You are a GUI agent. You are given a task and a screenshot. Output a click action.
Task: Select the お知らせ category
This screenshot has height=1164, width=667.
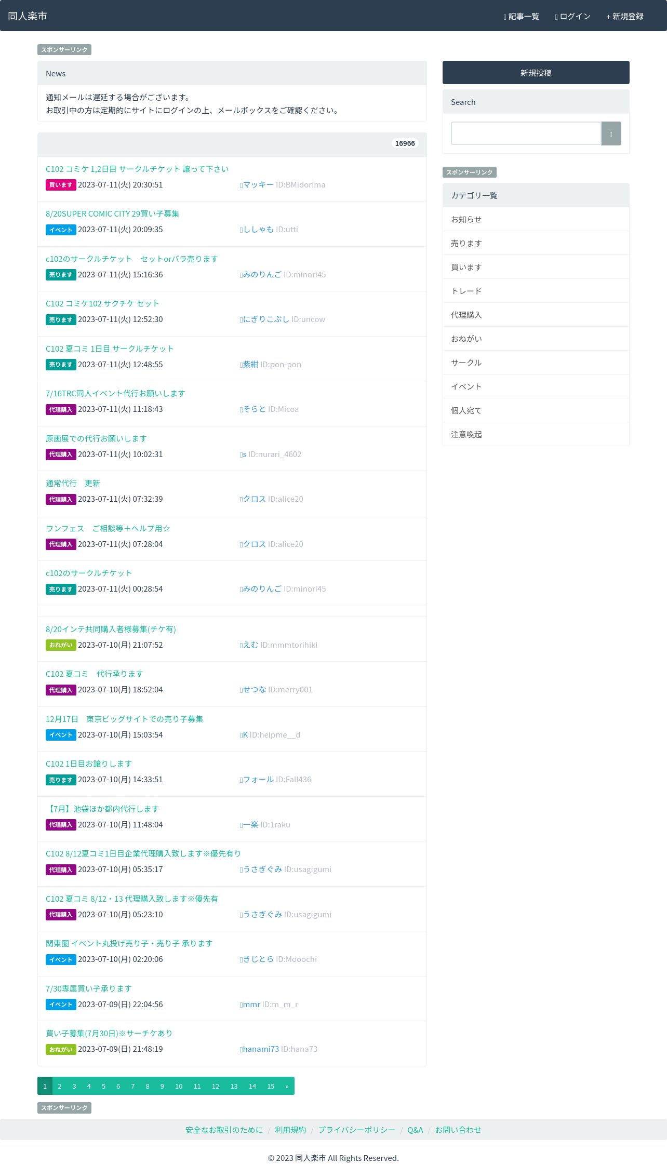pyautogui.click(x=536, y=219)
